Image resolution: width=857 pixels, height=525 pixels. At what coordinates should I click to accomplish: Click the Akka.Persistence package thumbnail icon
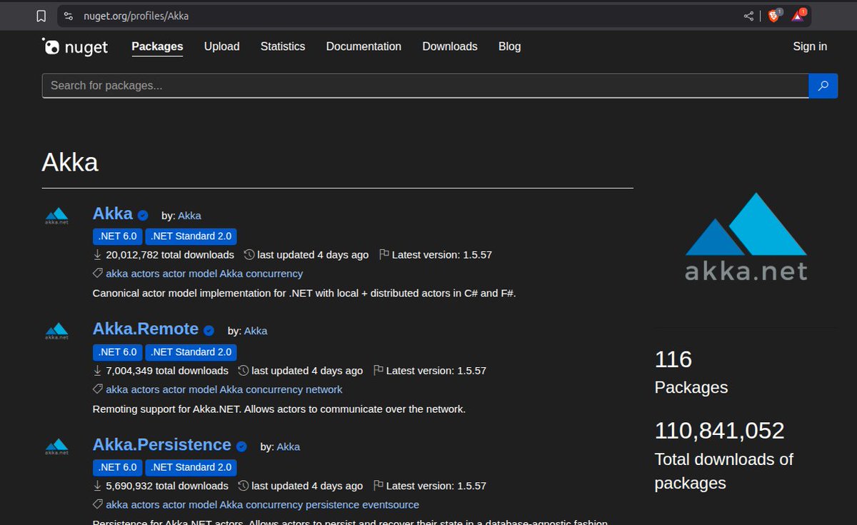pos(56,446)
